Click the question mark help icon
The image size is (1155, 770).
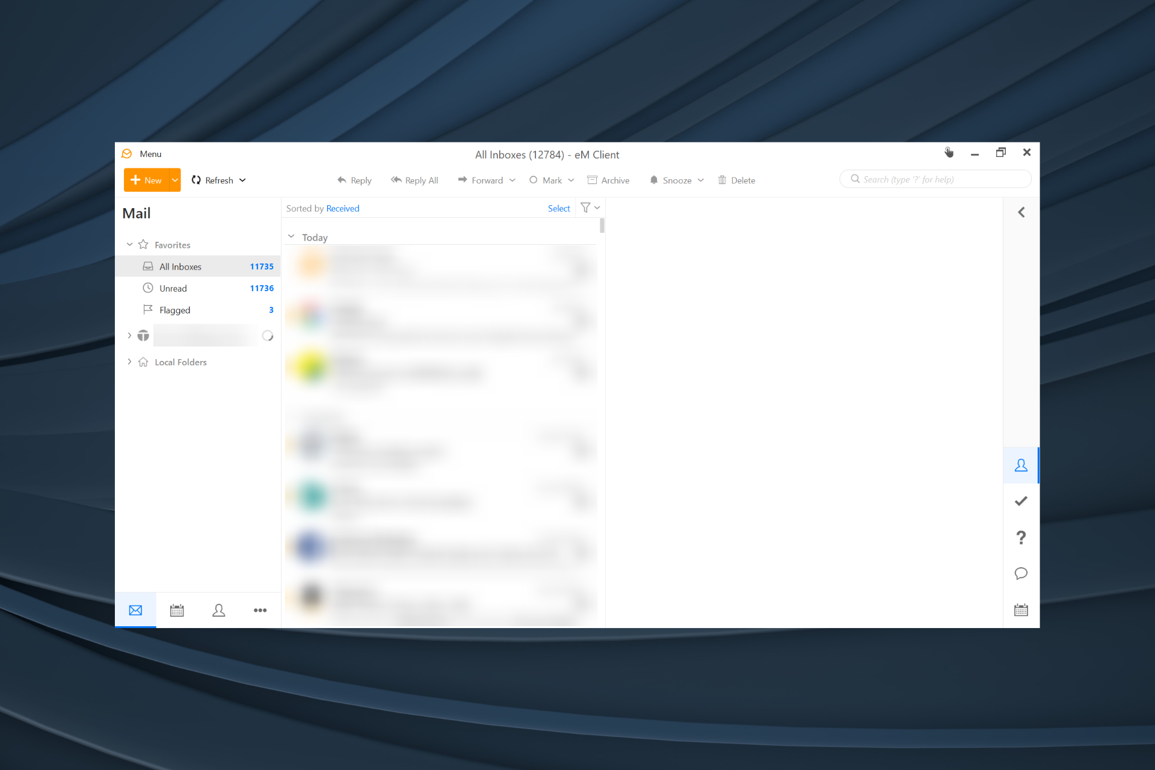coord(1020,537)
